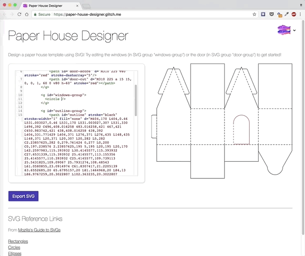305x256 pixels.
Task: Place cursor in the circle tag line
Action: coord(55,99)
